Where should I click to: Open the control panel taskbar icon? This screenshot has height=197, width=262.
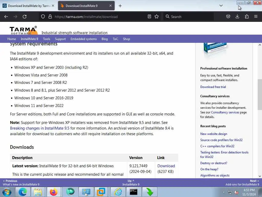(x=86, y=192)
